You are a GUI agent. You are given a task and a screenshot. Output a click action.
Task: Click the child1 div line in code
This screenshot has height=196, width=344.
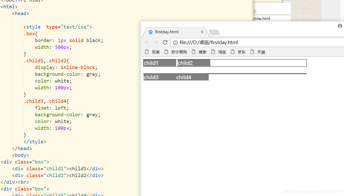pos(58,169)
